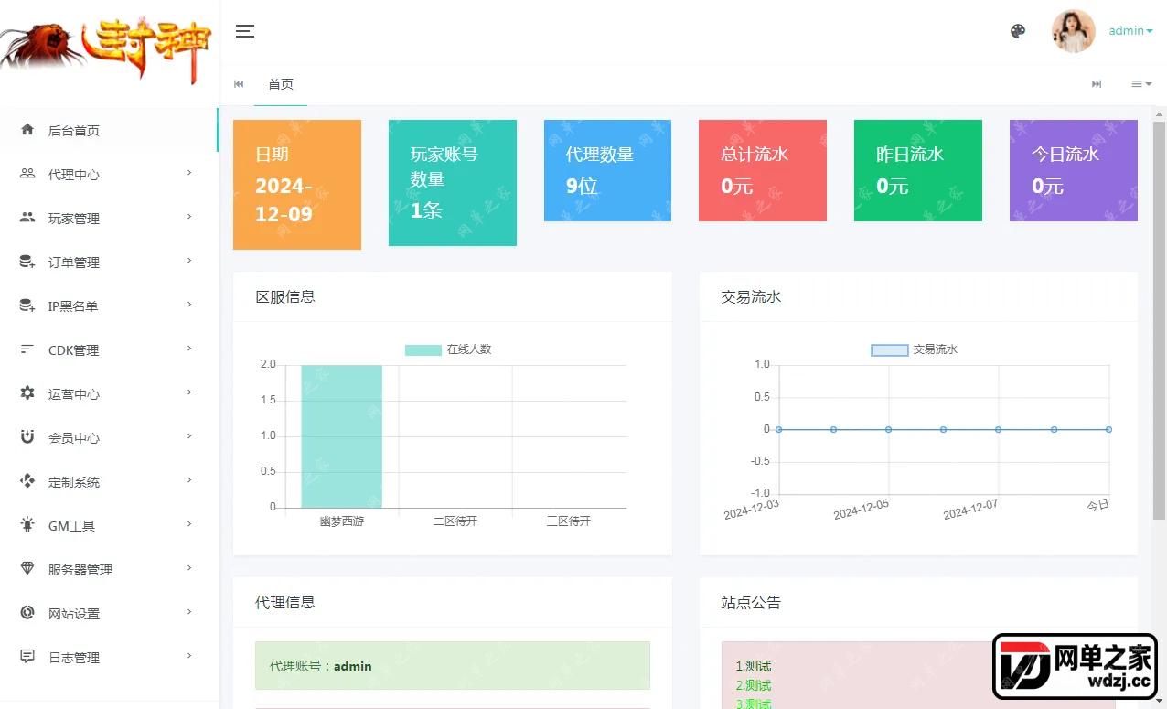Toggle the 在线人数 chart legend
1167x709 pixels.
[448, 349]
